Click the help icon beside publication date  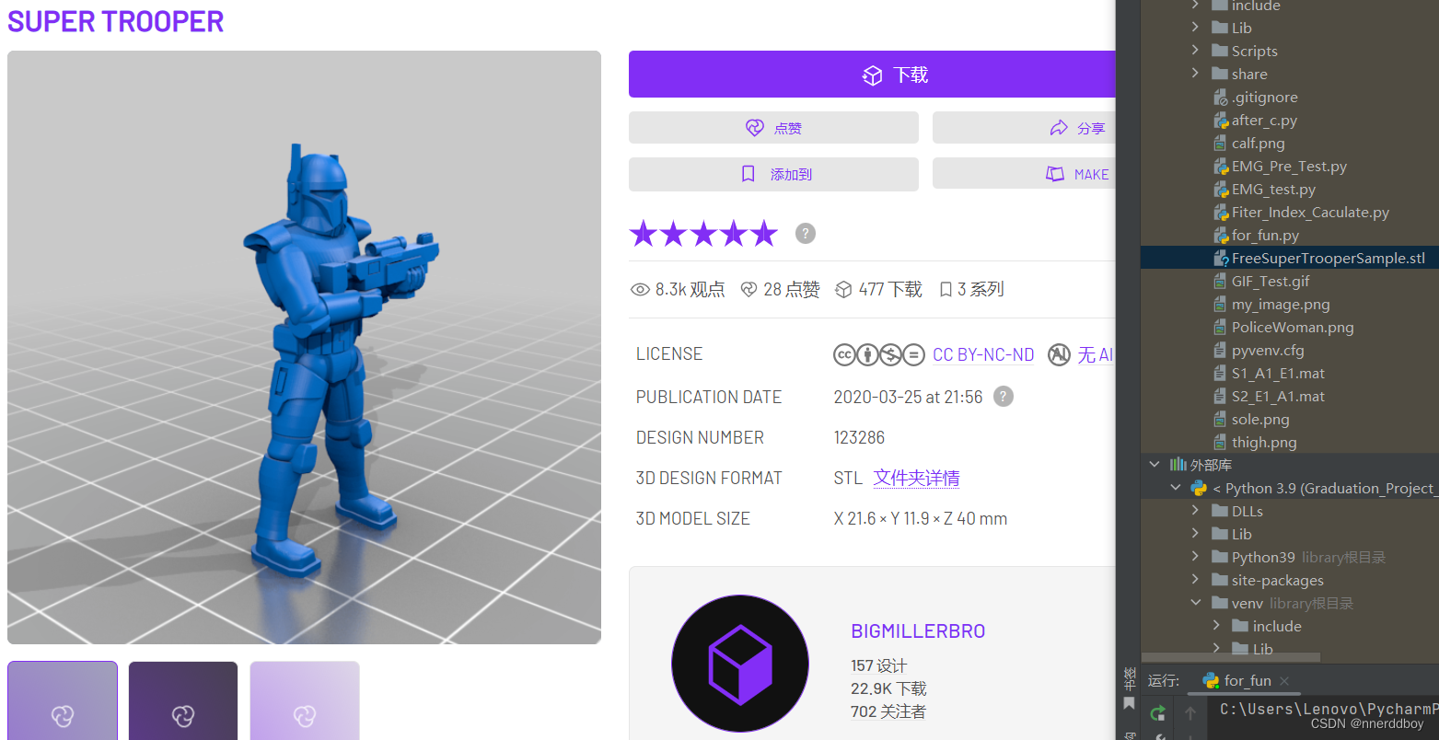[x=1004, y=397]
